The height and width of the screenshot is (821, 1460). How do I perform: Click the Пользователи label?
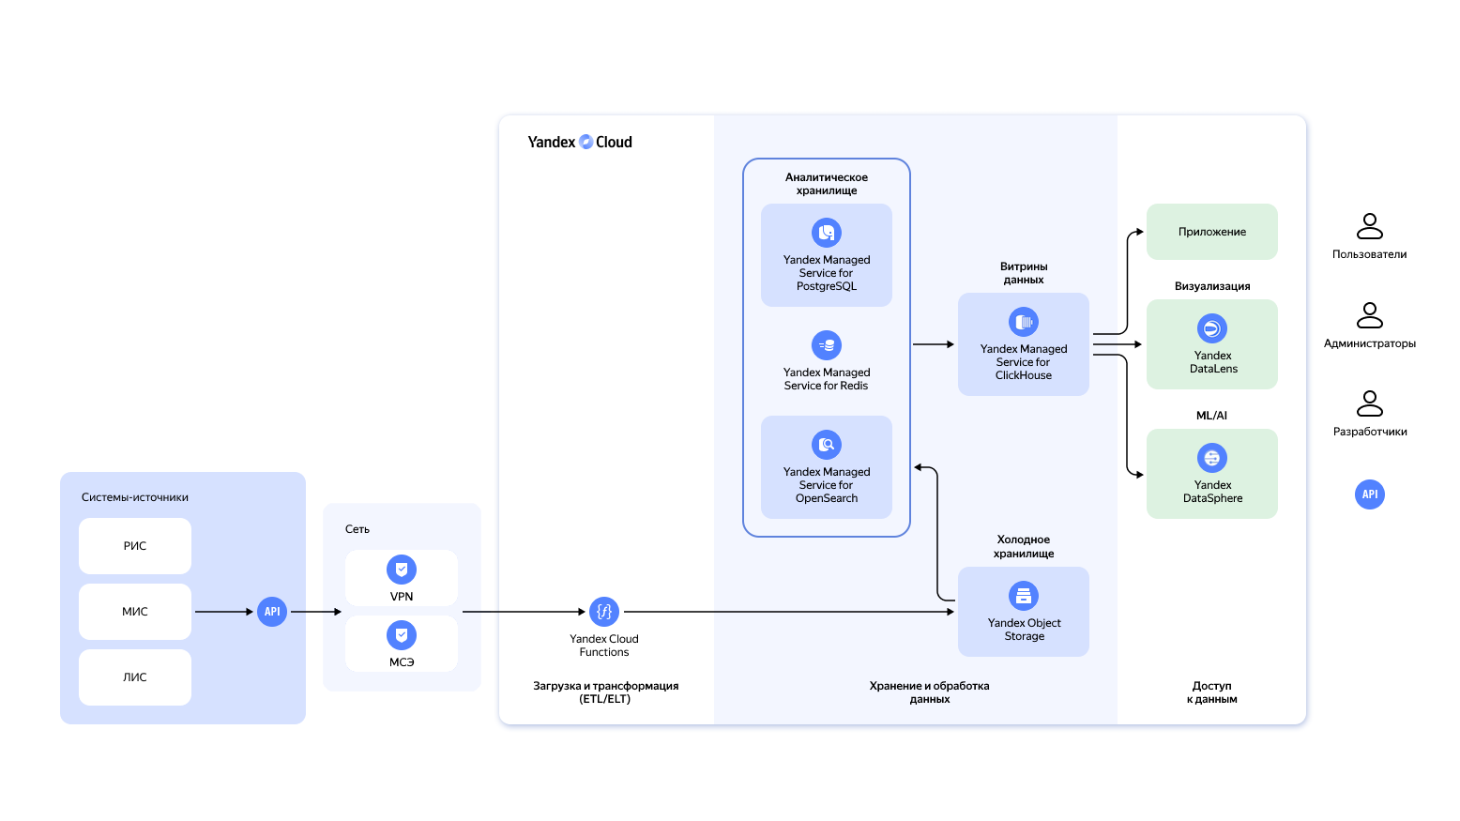[1370, 254]
